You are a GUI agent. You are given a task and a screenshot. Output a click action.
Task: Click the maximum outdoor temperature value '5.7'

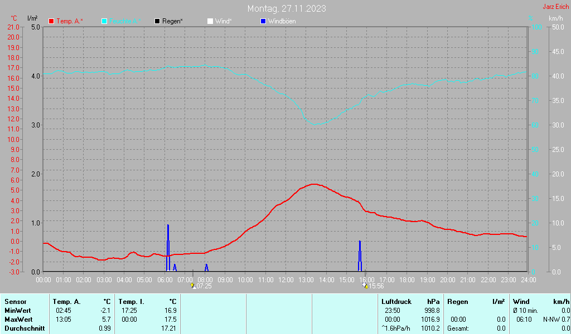point(107,320)
